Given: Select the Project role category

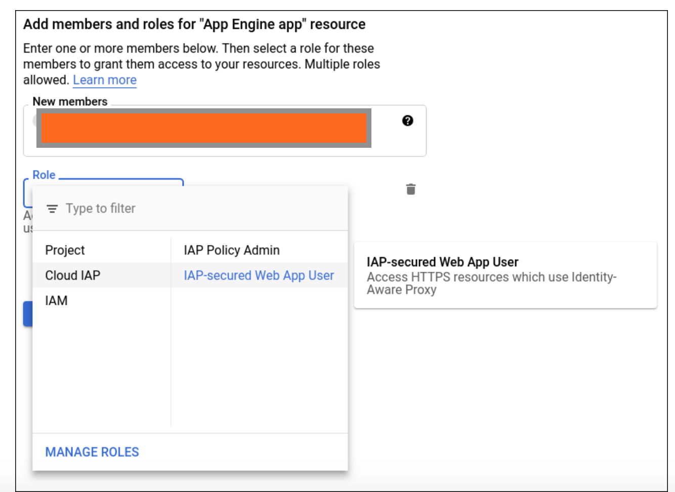Looking at the screenshot, I should (x=102, y=250).
